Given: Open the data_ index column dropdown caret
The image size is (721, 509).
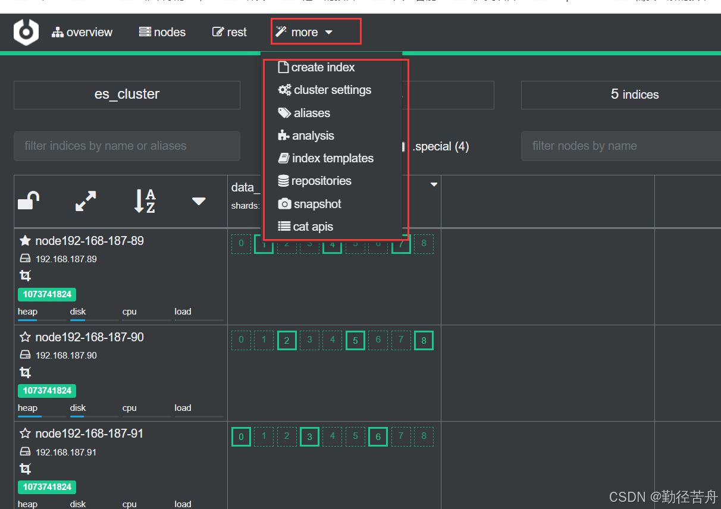Looking at the screenshot, I should tap(434, 184).
